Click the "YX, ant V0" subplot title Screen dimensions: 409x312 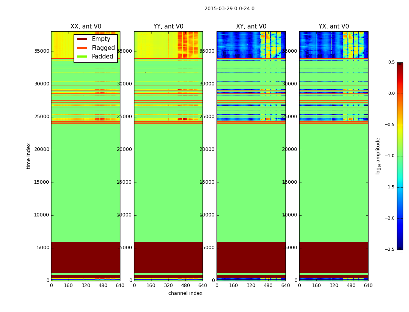point(334,27)
